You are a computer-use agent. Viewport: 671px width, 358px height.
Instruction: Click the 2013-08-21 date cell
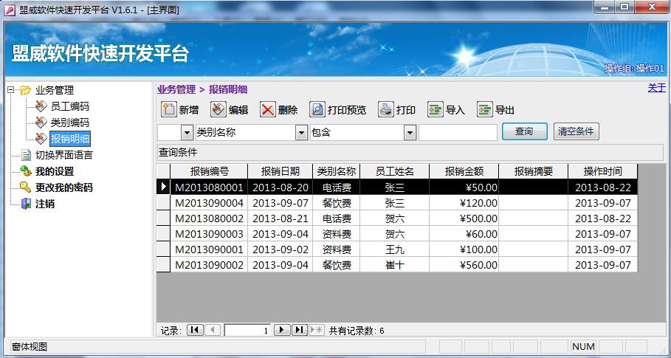coord(281,218)
